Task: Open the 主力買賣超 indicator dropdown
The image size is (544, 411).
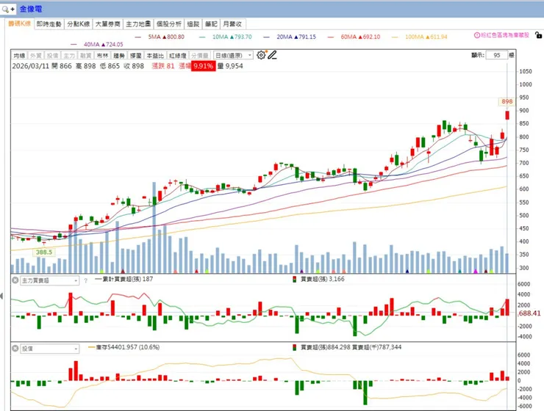Action: pos(49,280)
